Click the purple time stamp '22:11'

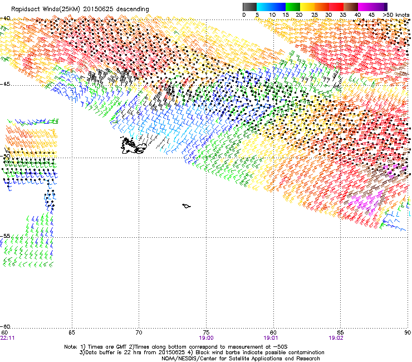(8, 338)
